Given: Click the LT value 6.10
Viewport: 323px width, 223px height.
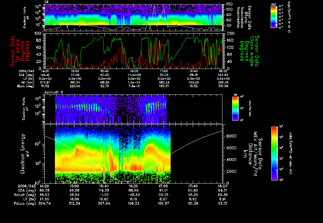Looking at the screenshot, I should point(134,199).
